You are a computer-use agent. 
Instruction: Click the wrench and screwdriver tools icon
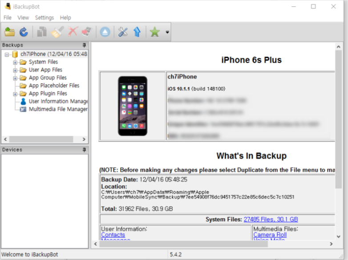pyautogui.click(x=123, y=32)
